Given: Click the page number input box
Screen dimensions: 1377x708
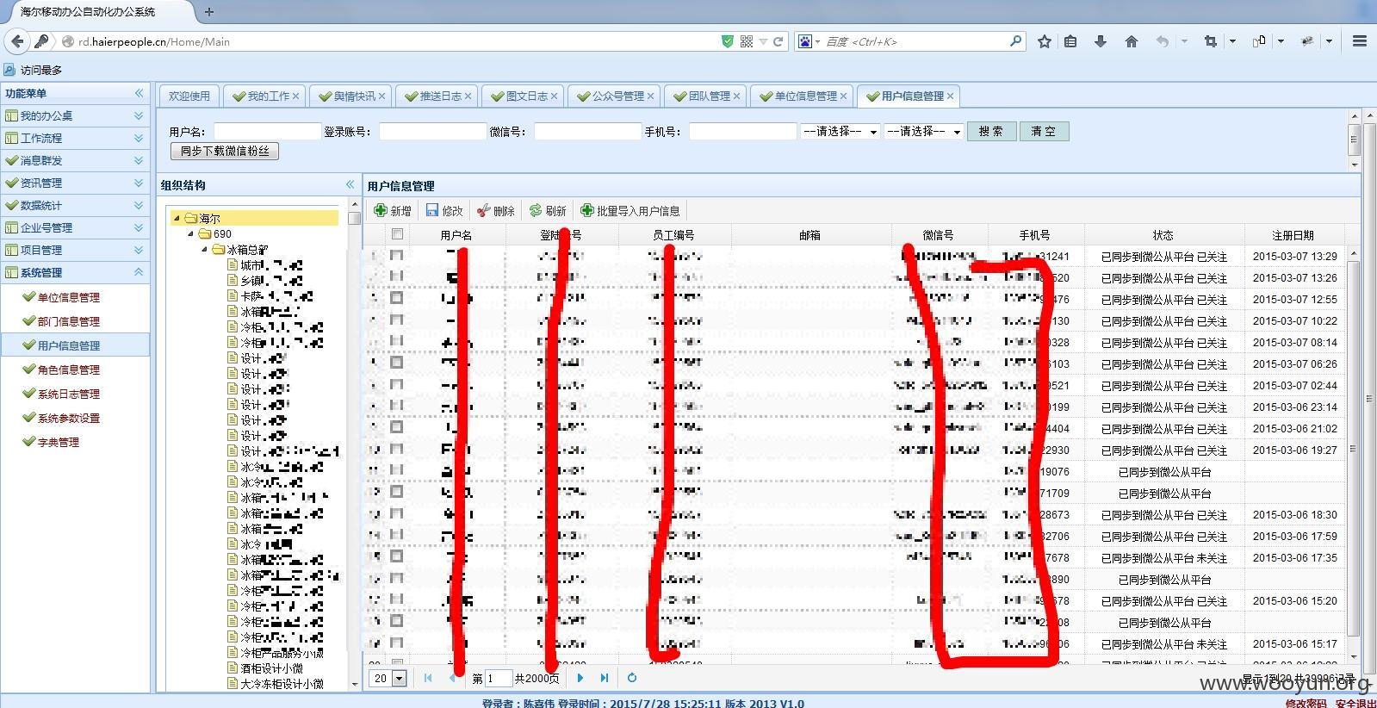Looking at the screenshot, I should [499, 678].
